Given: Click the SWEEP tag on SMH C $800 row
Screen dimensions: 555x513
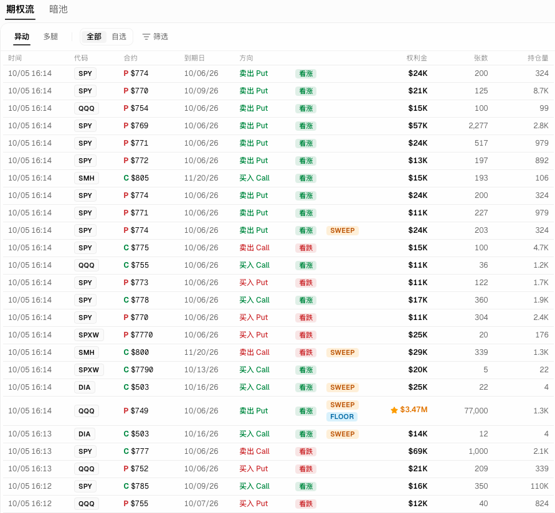Looking at the screenshot, I should click(342, 352).
